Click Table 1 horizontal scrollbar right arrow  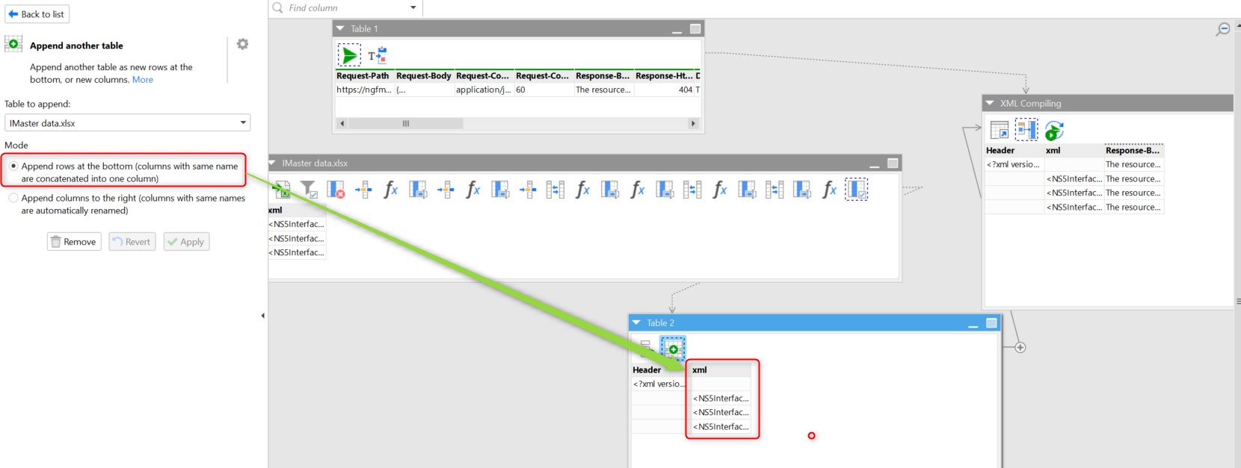click(693, 123)
